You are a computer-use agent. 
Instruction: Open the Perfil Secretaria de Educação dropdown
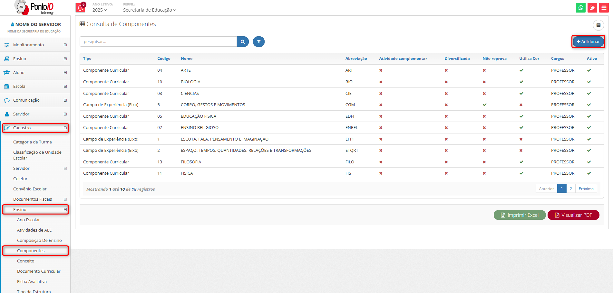150,10
